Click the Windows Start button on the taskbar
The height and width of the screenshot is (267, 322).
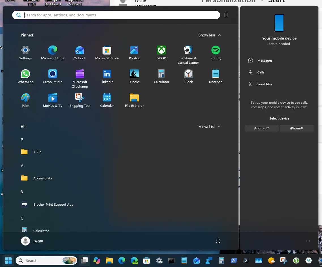point(8,261)
